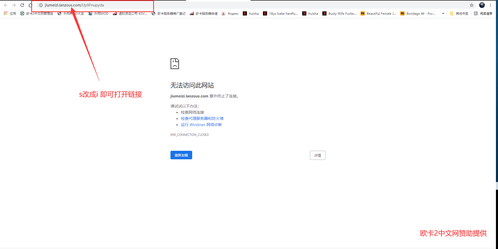Open the home page via the home icon

30,5
